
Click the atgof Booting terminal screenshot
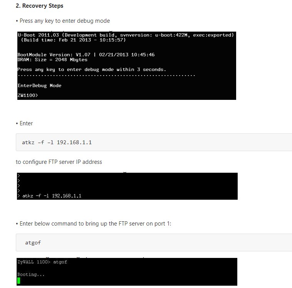[x=127, y=271]
